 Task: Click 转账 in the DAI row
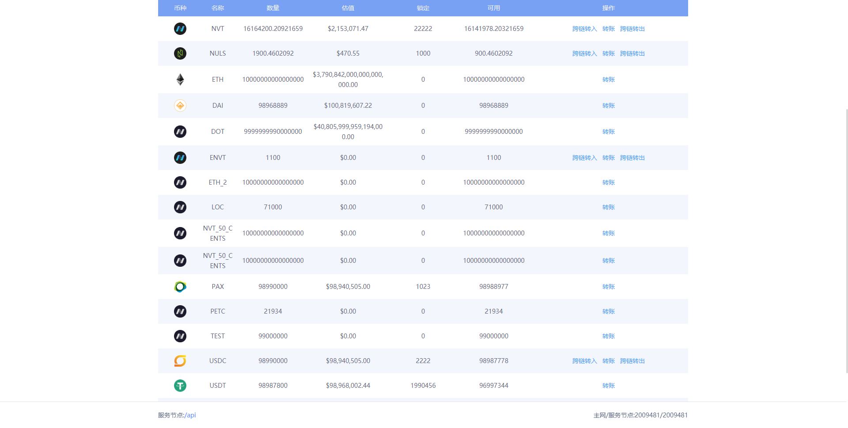[608, 106]
